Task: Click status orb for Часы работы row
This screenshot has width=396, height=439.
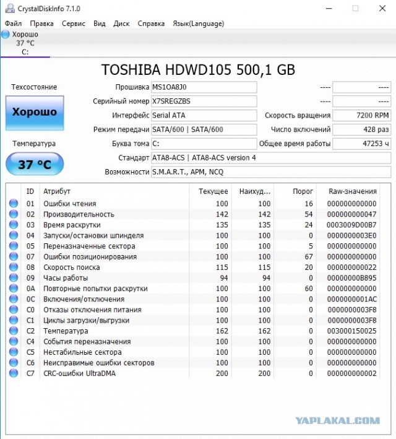Action: pyautogui.click(x=14, y=278)
